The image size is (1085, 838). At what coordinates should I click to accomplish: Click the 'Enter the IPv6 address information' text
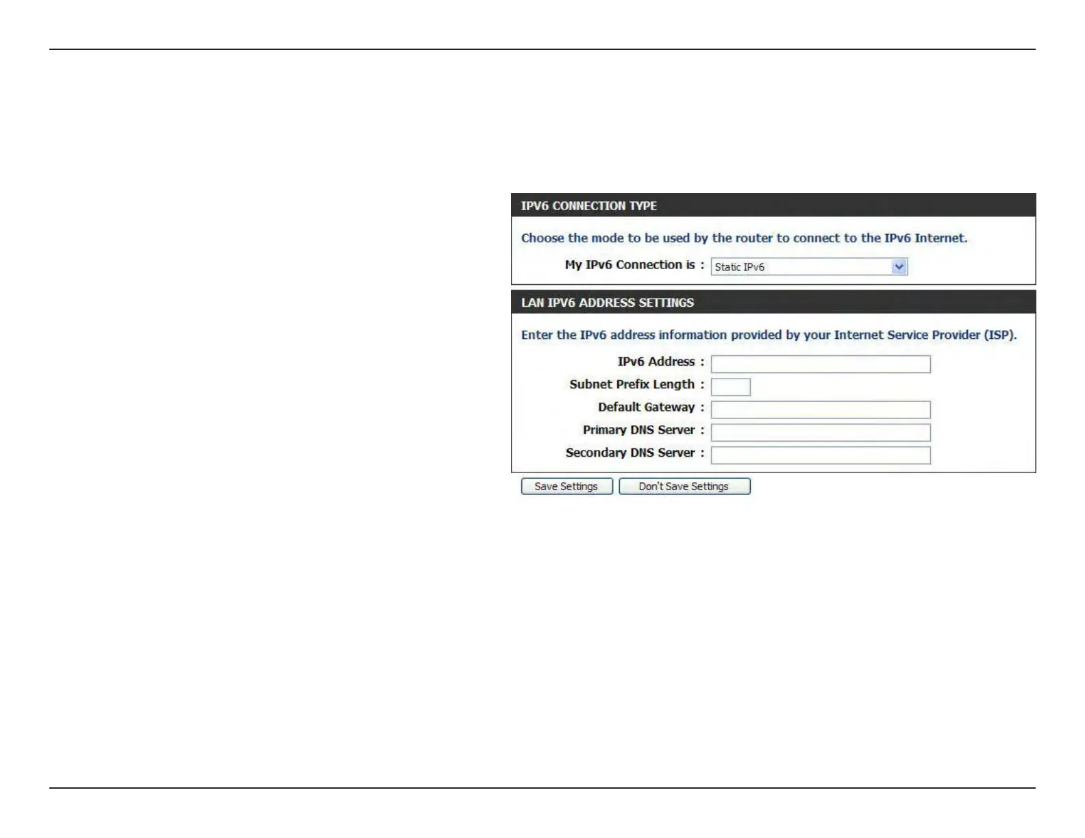click(x=769, y=335)
